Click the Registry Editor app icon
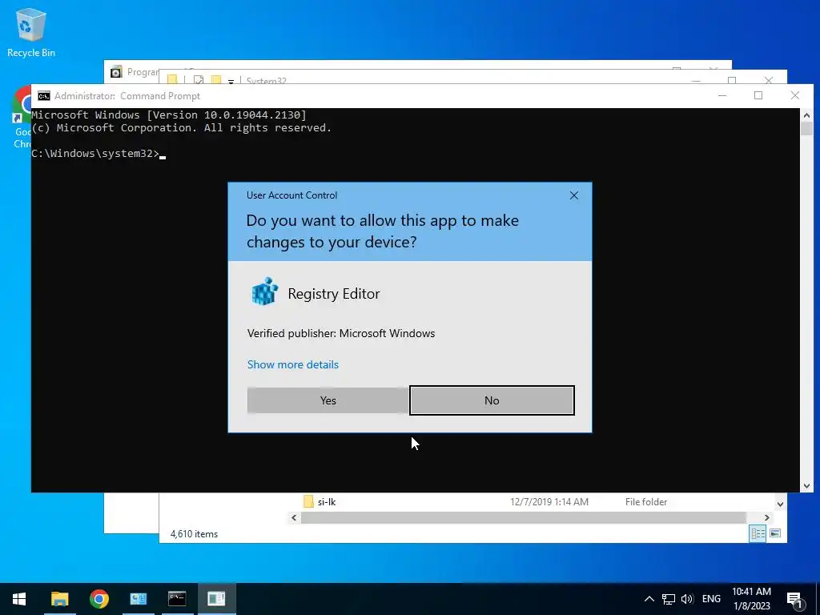The height and width of the screenshot is (615, 820). coord(264,291)
